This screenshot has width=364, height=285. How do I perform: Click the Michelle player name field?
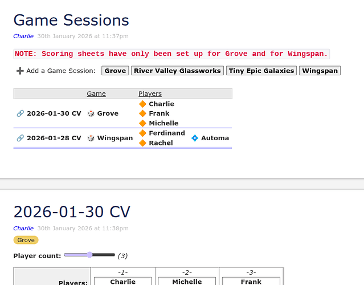pyautogui.click(x=187, y=282)
